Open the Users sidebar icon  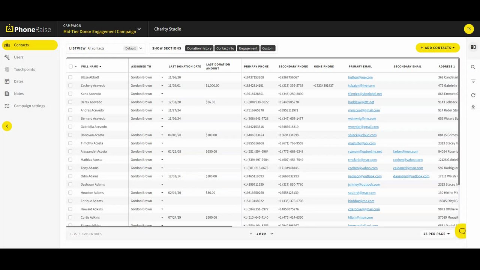click(x=7, y=57)
